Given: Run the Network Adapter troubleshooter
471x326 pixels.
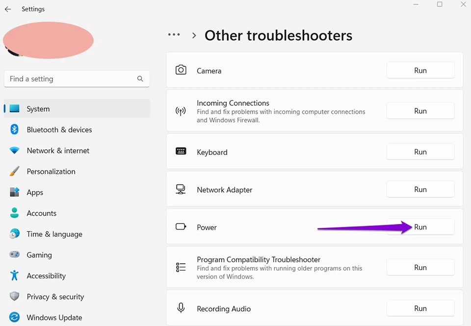Looking at the screenshot, I should pyautogui.click(x=420, y=189).
